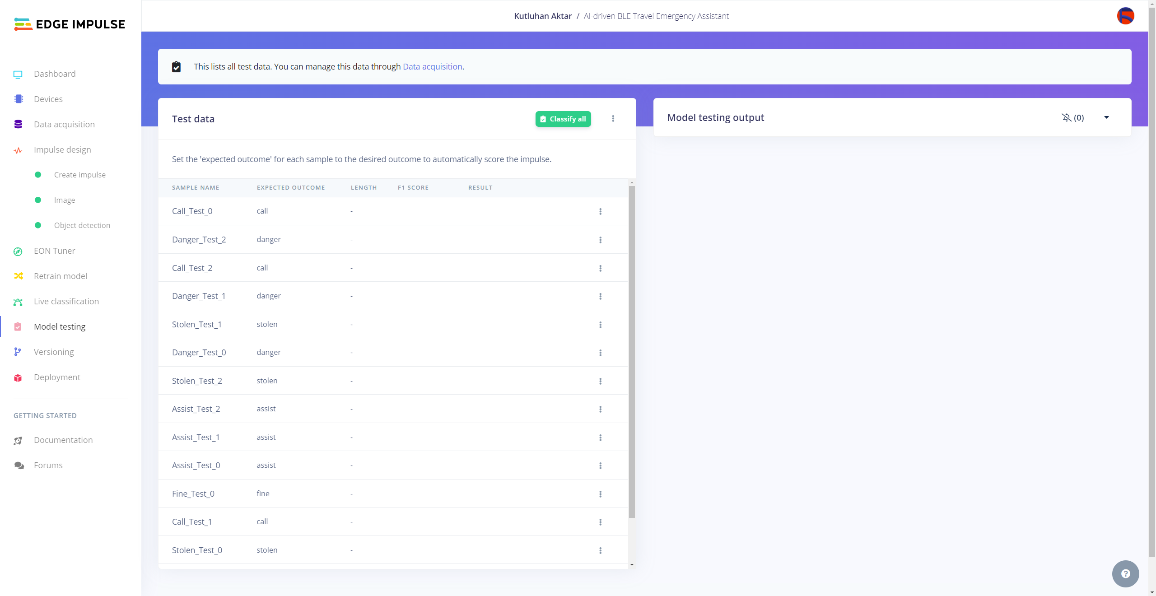Open options menu for Assist_Test_2 row
Image resolution: width=1156 pixels, height=596 pixels.
(600, 409)
